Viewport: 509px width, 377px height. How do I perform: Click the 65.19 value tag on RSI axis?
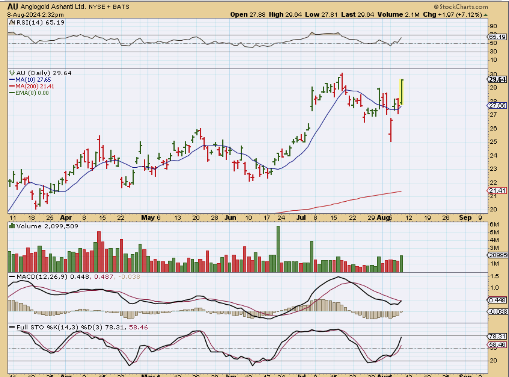tap(497, 37)
